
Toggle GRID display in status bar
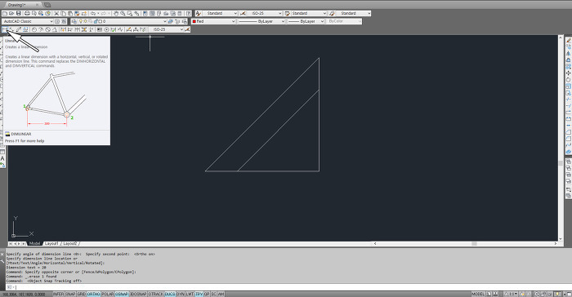82,294
